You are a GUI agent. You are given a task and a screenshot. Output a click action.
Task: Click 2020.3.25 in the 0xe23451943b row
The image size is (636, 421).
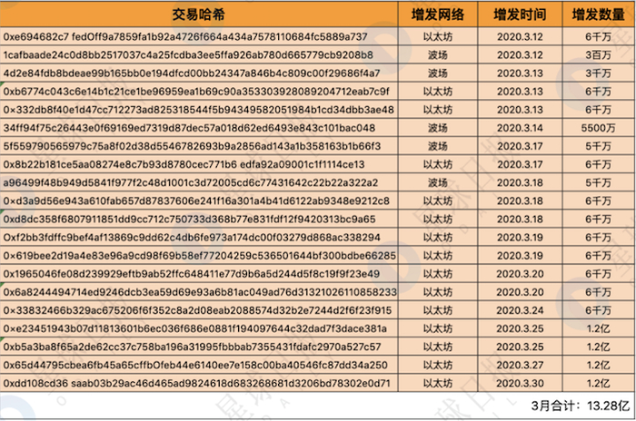pyautogui.click(x=520, y=328)
